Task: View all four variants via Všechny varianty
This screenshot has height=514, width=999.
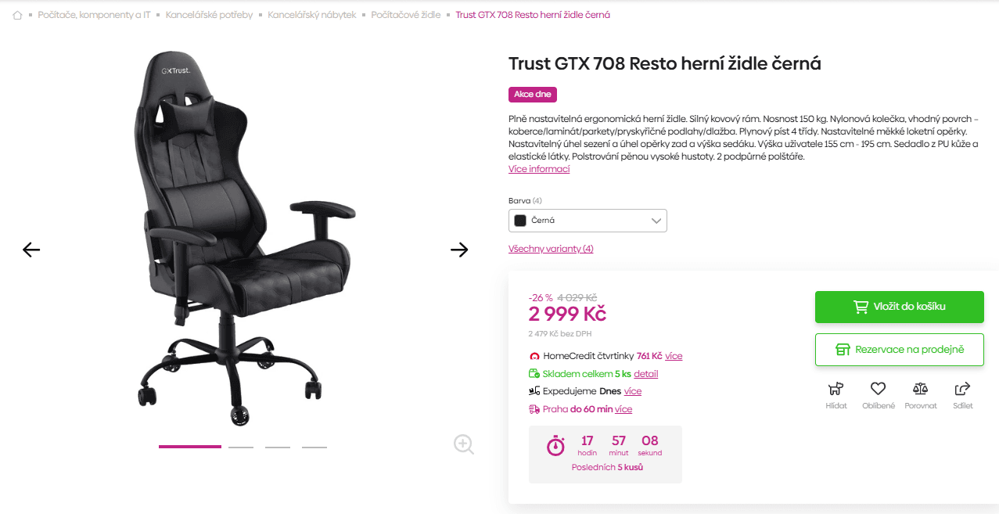Action: pos(551,247)
